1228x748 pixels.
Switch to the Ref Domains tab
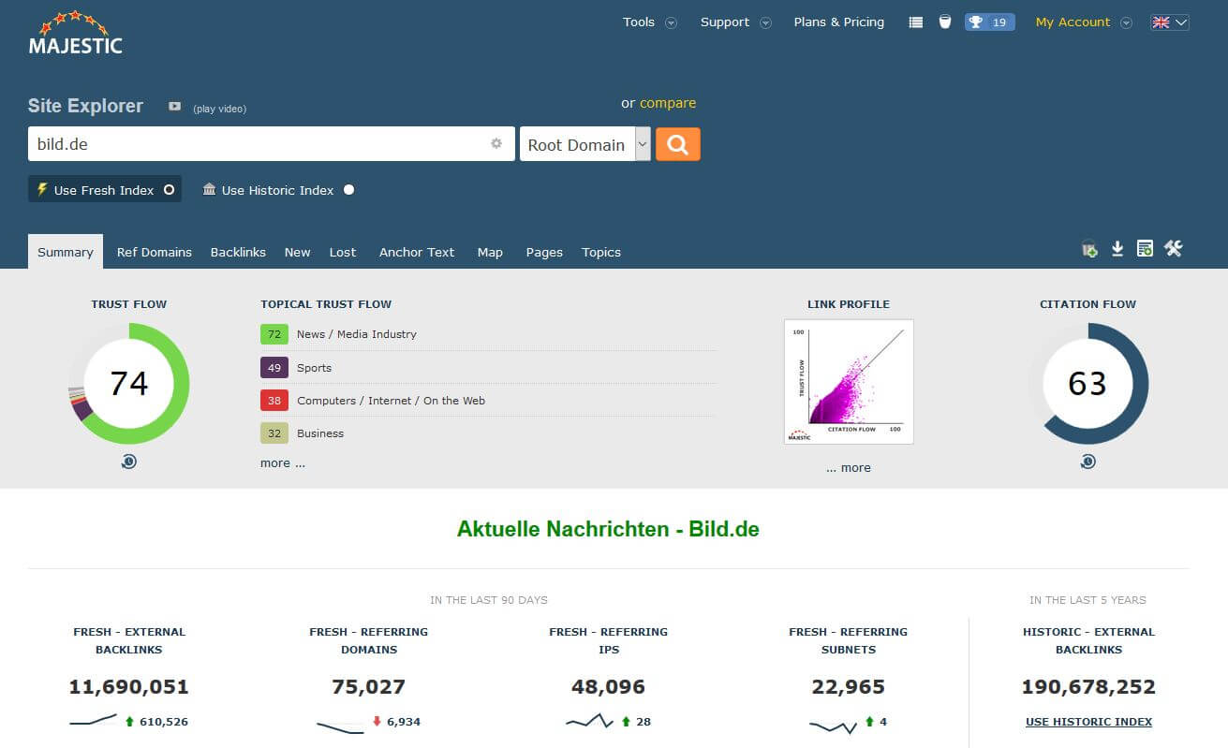(155, 252)
